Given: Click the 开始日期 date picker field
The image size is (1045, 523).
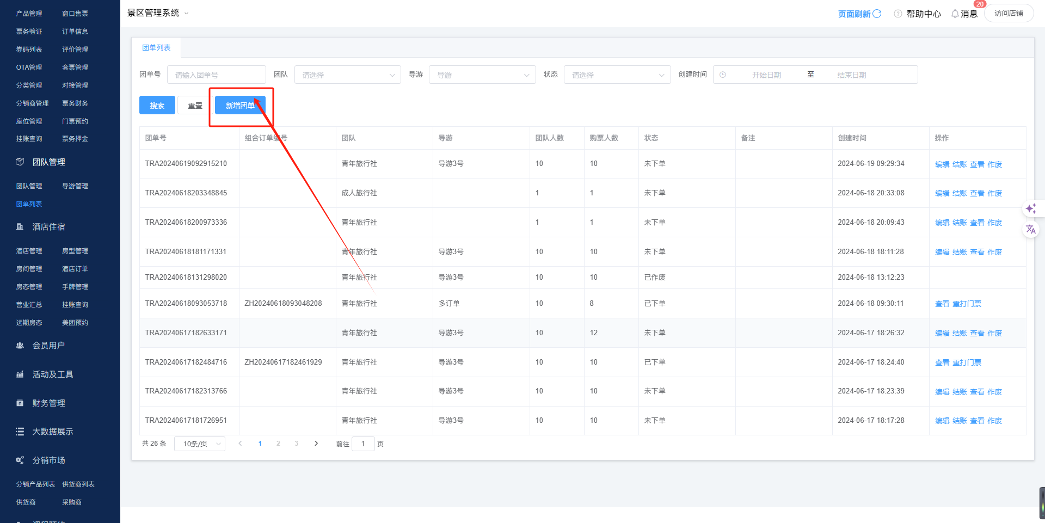Looking at the screenshot, I should tap(766, 75).
